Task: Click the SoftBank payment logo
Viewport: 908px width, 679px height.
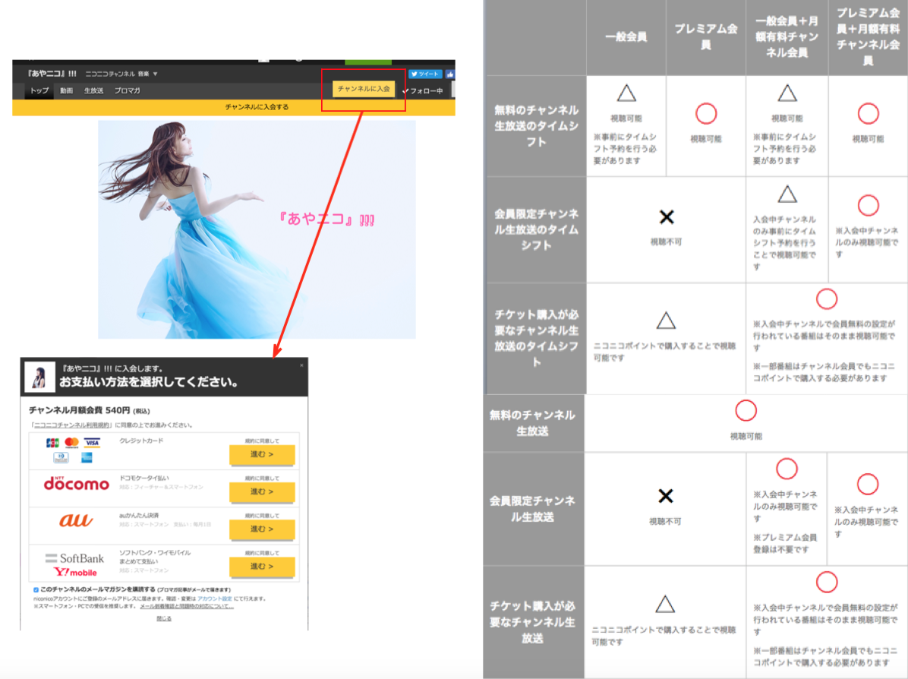Action: pyautogui.click(x=74, y=558)
